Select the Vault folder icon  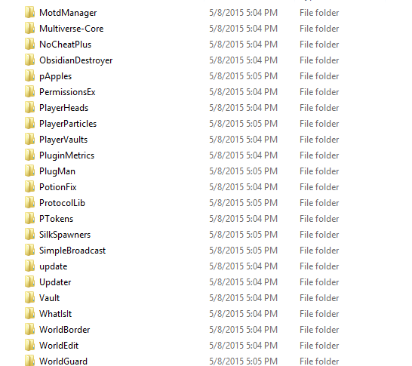(29, 297)
